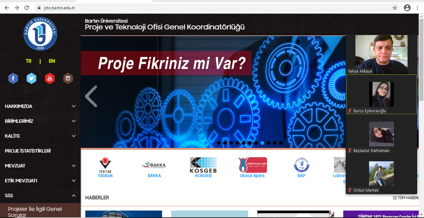This screenshot has height=218, width=424.
Task: Bookmark this page with the star icon
Action: 395,8
